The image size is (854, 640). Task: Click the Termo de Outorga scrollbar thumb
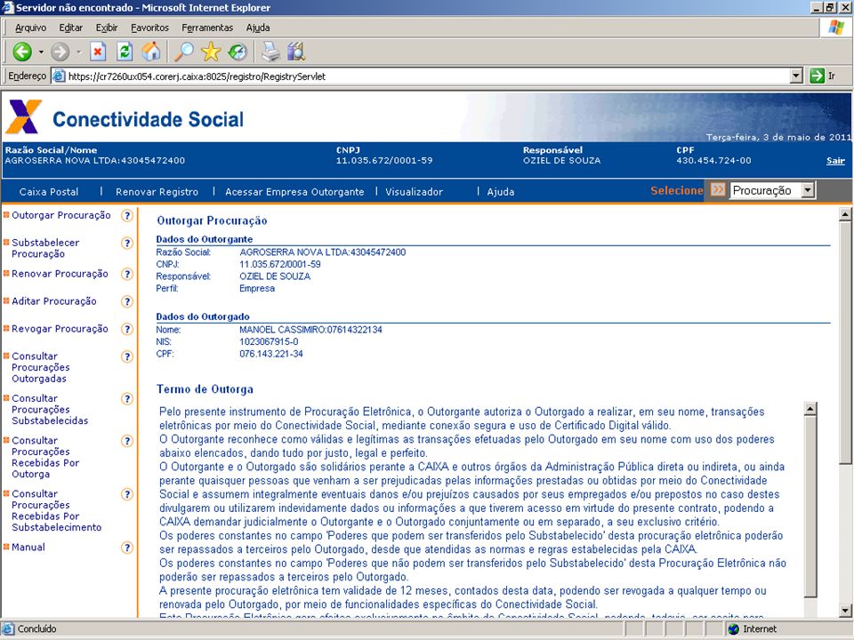(x=810, y=506)
